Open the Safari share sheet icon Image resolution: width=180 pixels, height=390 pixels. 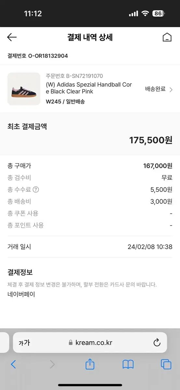(x=90, y=364)
